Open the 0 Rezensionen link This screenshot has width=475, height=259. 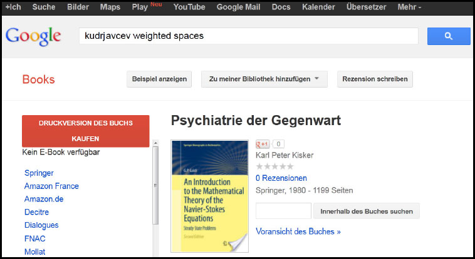click(281, 178)
